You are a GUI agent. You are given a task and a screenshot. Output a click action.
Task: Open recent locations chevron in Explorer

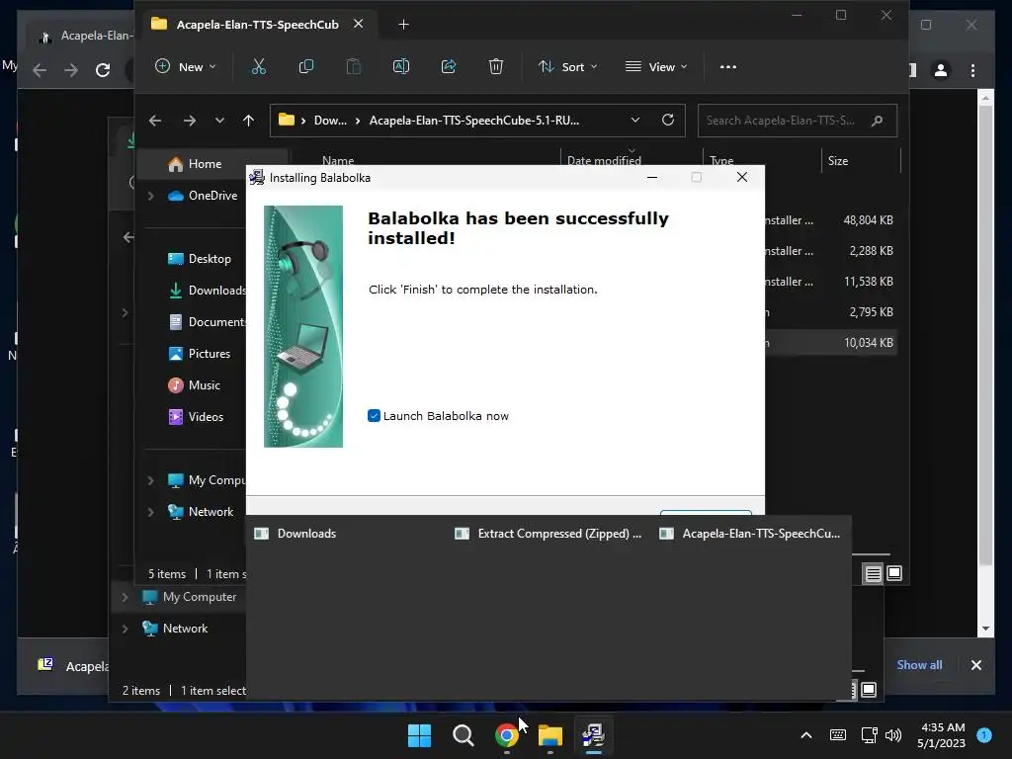point(219,121)
